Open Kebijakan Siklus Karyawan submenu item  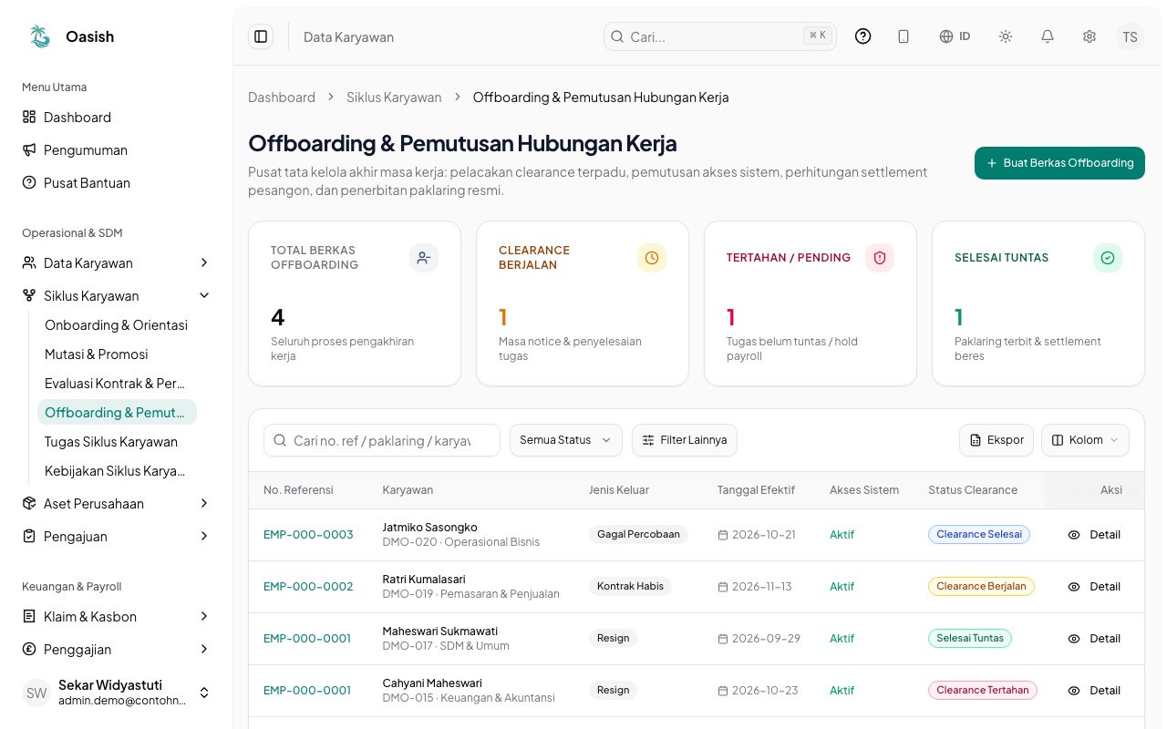pos(117,471)
